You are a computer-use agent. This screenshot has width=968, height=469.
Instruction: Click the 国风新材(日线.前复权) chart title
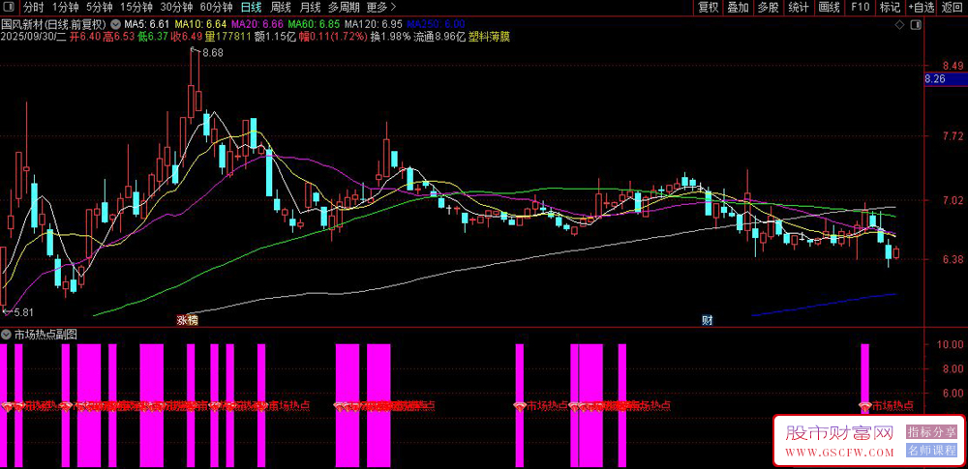[54, 24]
